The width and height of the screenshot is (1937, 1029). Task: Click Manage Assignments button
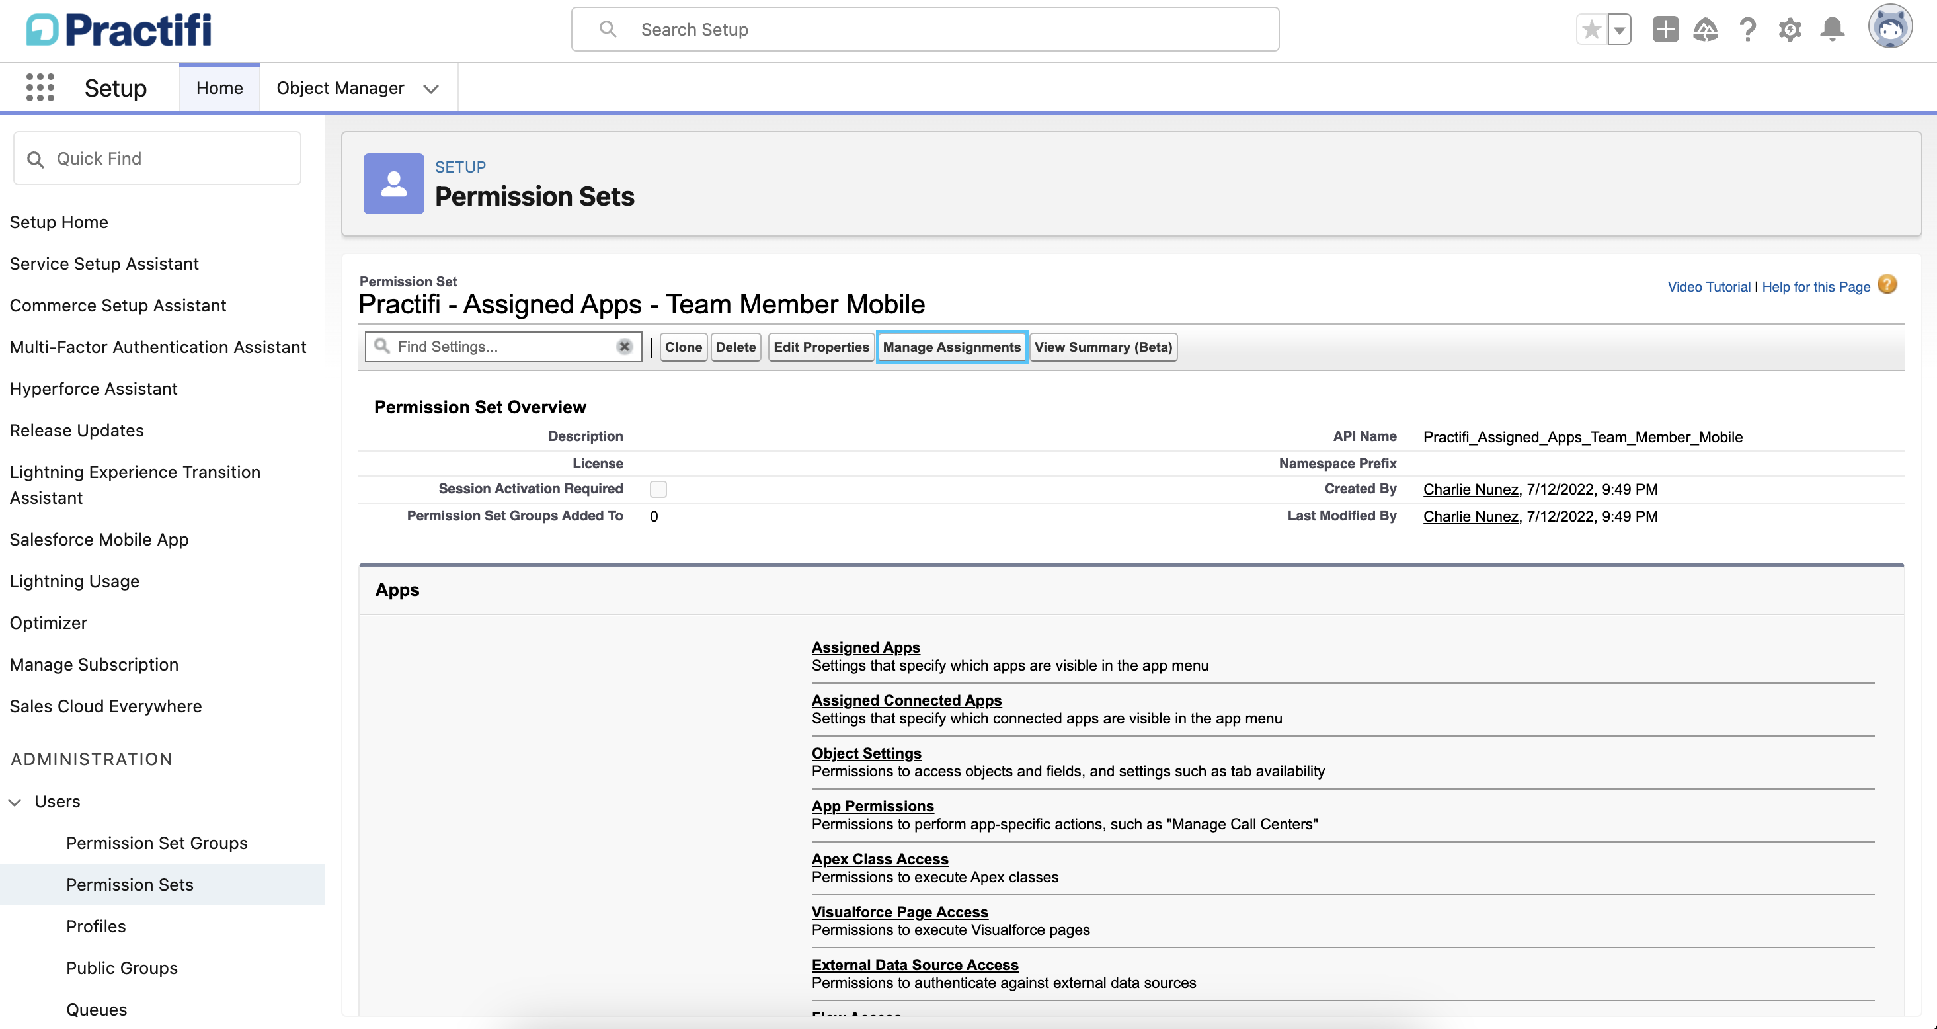(x=951, y=347)
